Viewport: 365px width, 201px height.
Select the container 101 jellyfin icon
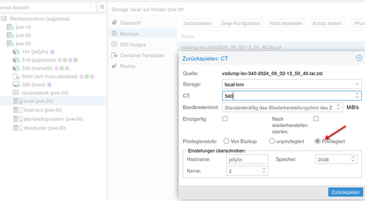pos(16,52)
